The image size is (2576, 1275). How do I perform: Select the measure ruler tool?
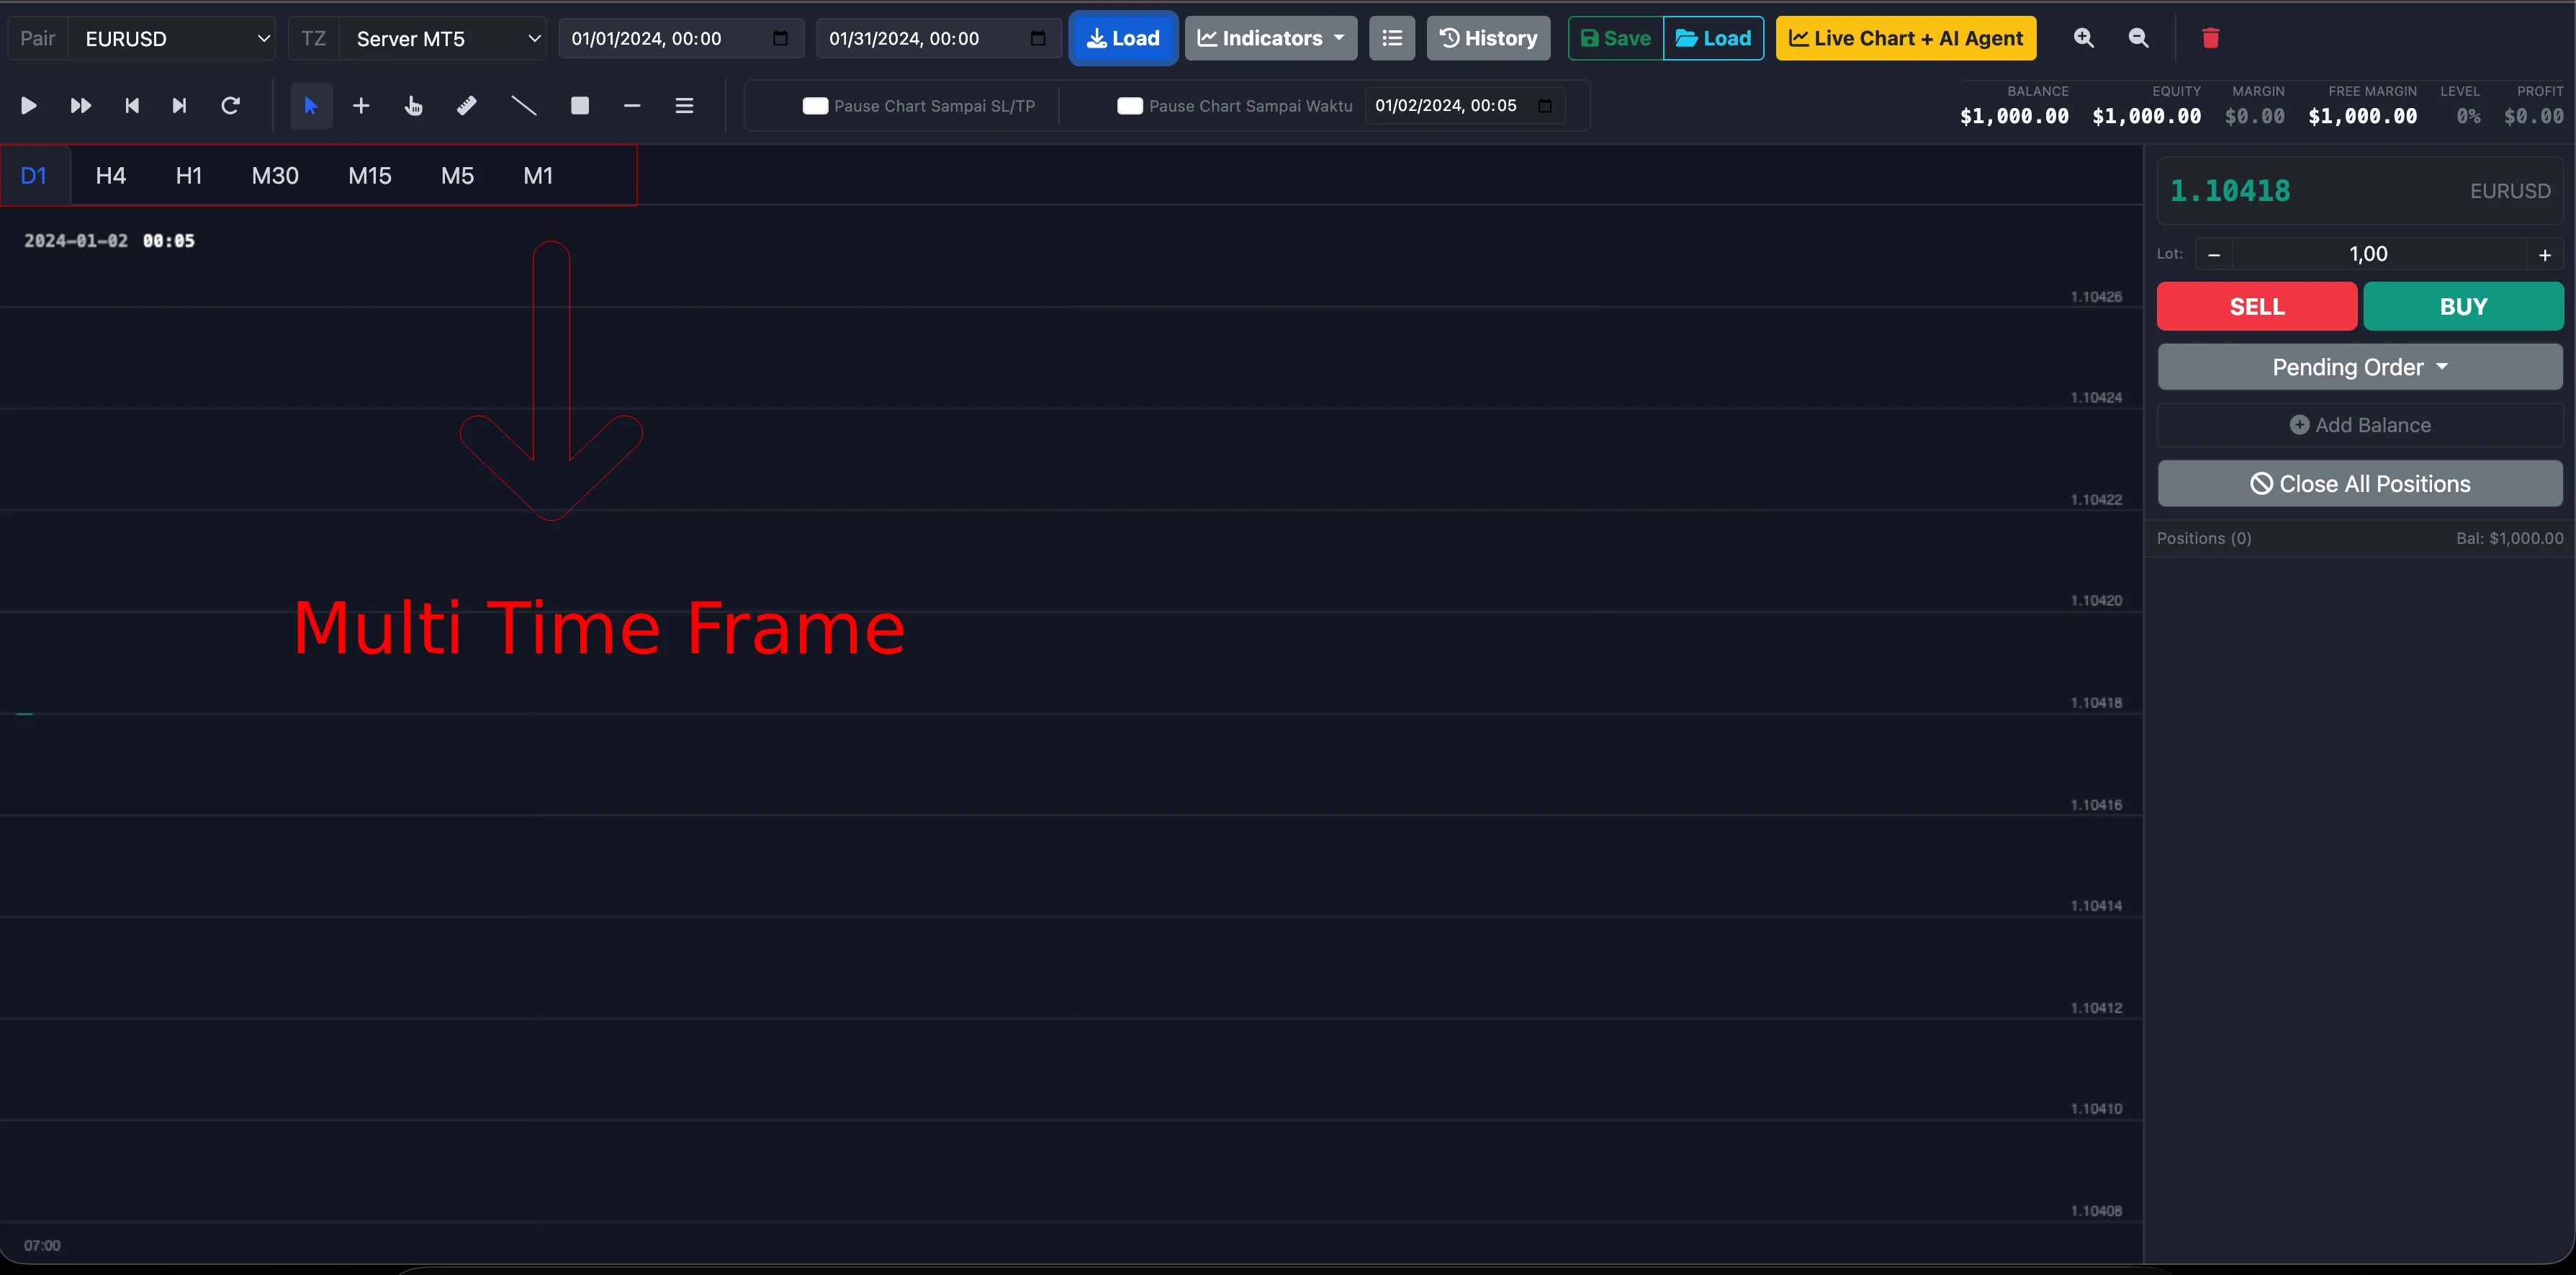pyautogui.click(x=466, y=105)
